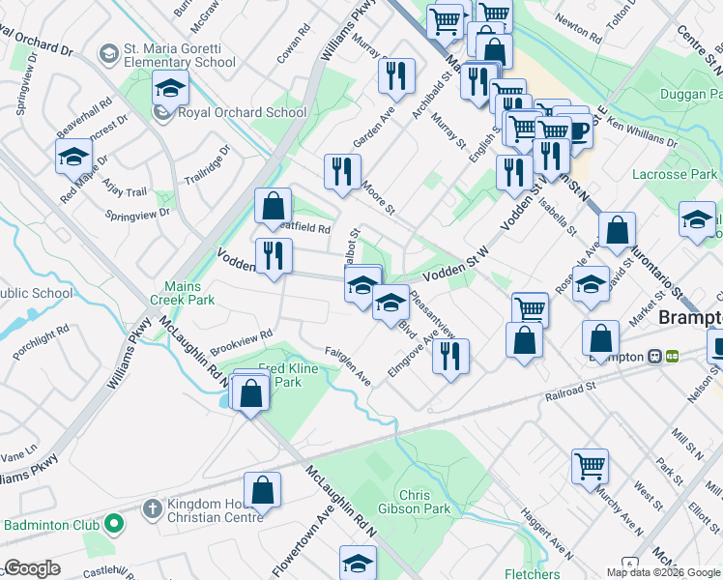The height and width of the screenshot is (580, 723).
Task: Select the school marker near David St
Action: tap(592, 287)
